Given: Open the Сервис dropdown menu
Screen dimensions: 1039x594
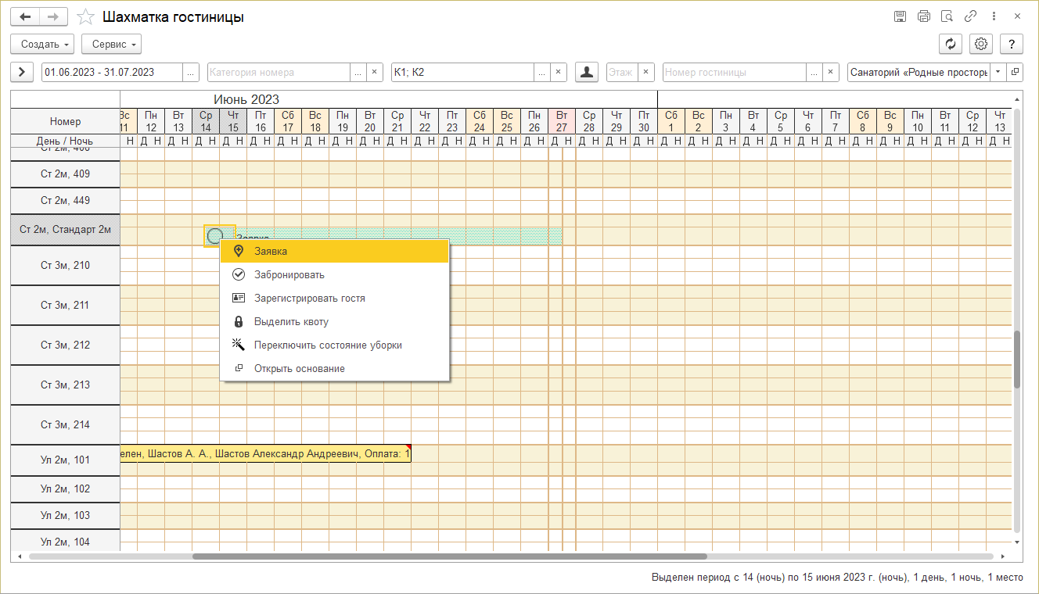Looking at the screenshot, I should pos(111,44).
